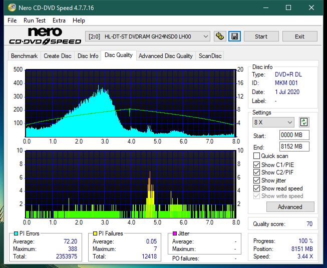
Task: Click PI Failures average value 0.05
Action: click(x=151, y=241)
